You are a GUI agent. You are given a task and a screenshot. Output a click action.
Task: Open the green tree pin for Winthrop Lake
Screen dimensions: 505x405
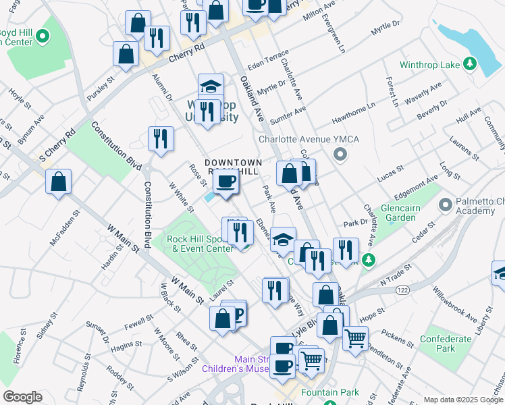(470, 64)
